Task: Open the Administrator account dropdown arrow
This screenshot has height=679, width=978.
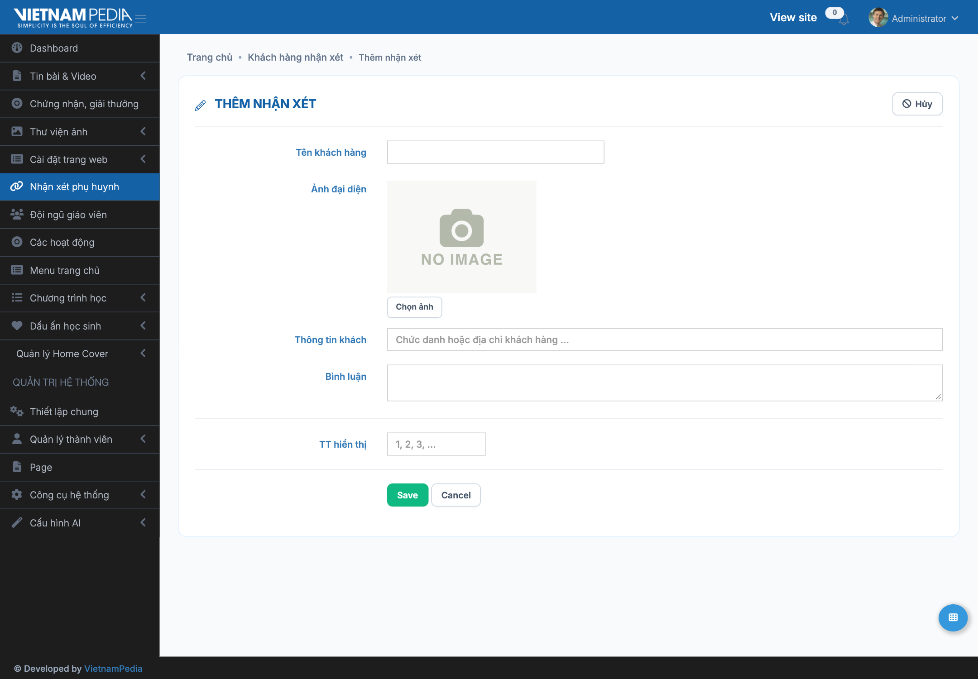Action: (x=955, y=19)
